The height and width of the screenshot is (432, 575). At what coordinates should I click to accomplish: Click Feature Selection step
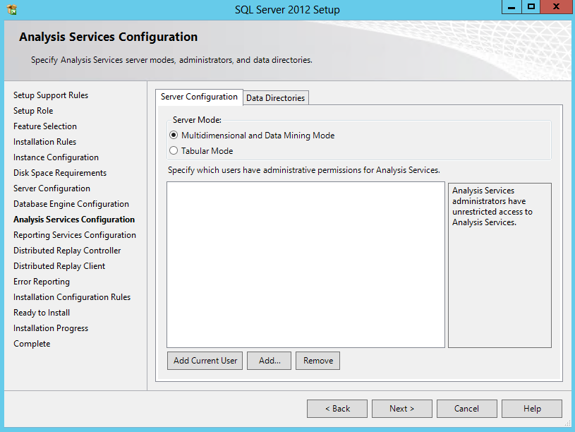(x=45, y=126)
